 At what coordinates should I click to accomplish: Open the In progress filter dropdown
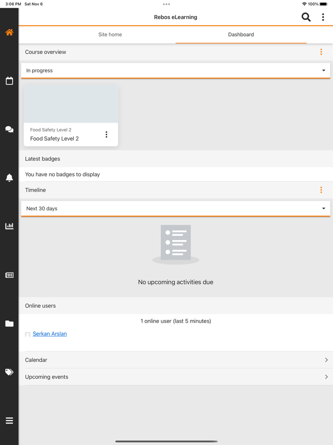point(176,71)
